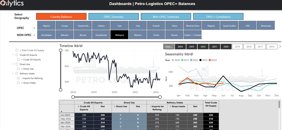
Task: Select Oman country button
Action: (156, 35)
